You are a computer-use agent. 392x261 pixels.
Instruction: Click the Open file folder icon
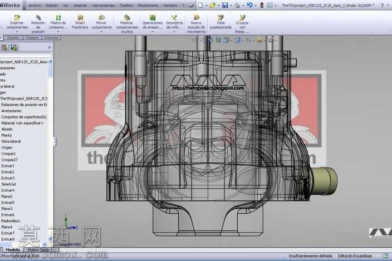213,5
